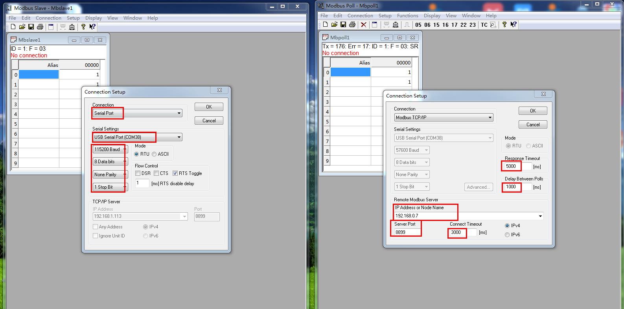Click the Save icon in Modbus Slave toolbar
The height and width of the screenshot is (309, 624).
[x=31, y=27]
